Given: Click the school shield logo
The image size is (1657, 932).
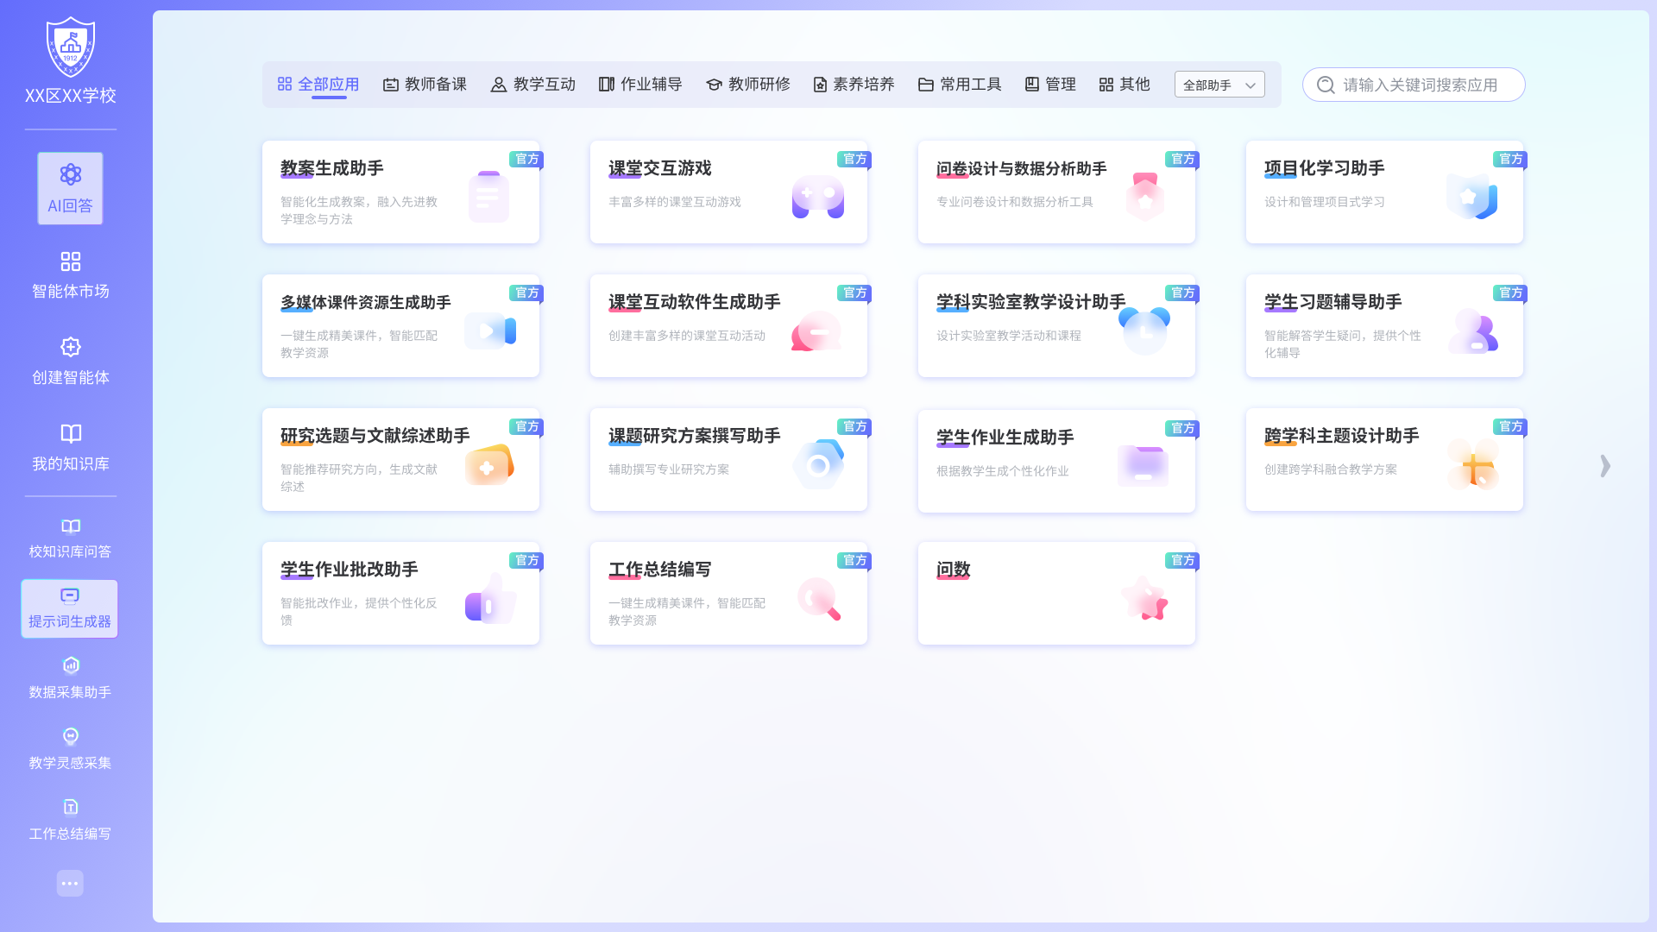Looking at the screenshot, I should (x=71, y=47).
